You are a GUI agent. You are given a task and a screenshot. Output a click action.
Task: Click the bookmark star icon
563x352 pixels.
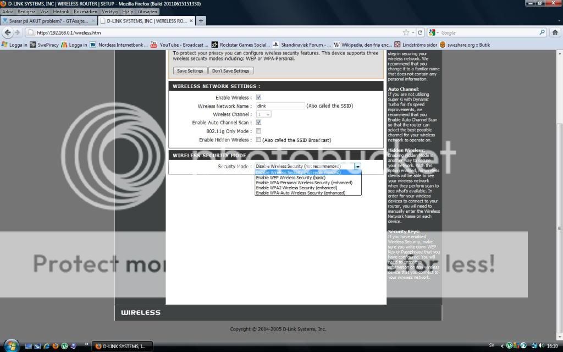coord(406,32)
